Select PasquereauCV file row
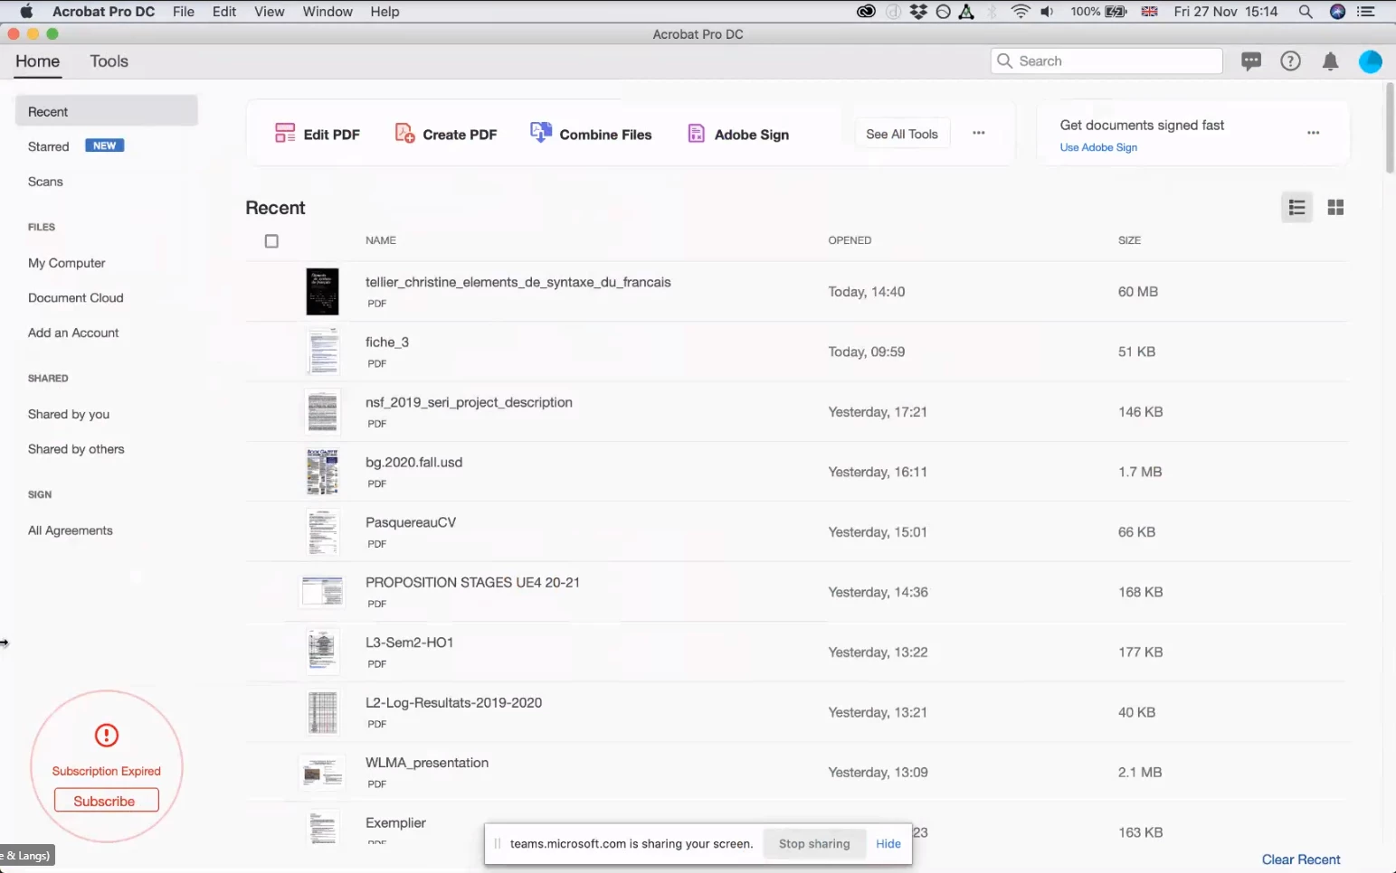The image size is (1396, 873). (x=797, y=532)
